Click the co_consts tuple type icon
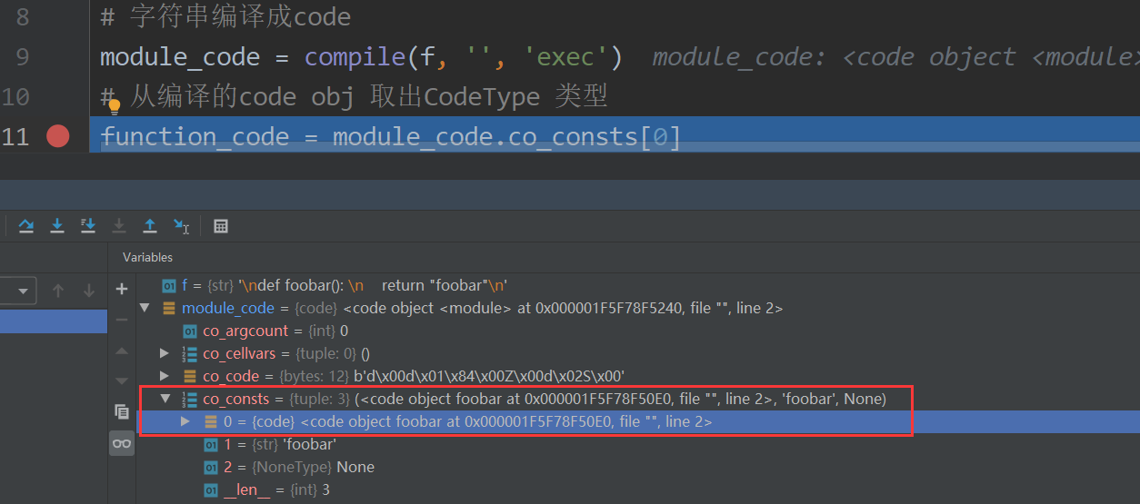This screenshot has height=504, width=1140. [189, 399]
